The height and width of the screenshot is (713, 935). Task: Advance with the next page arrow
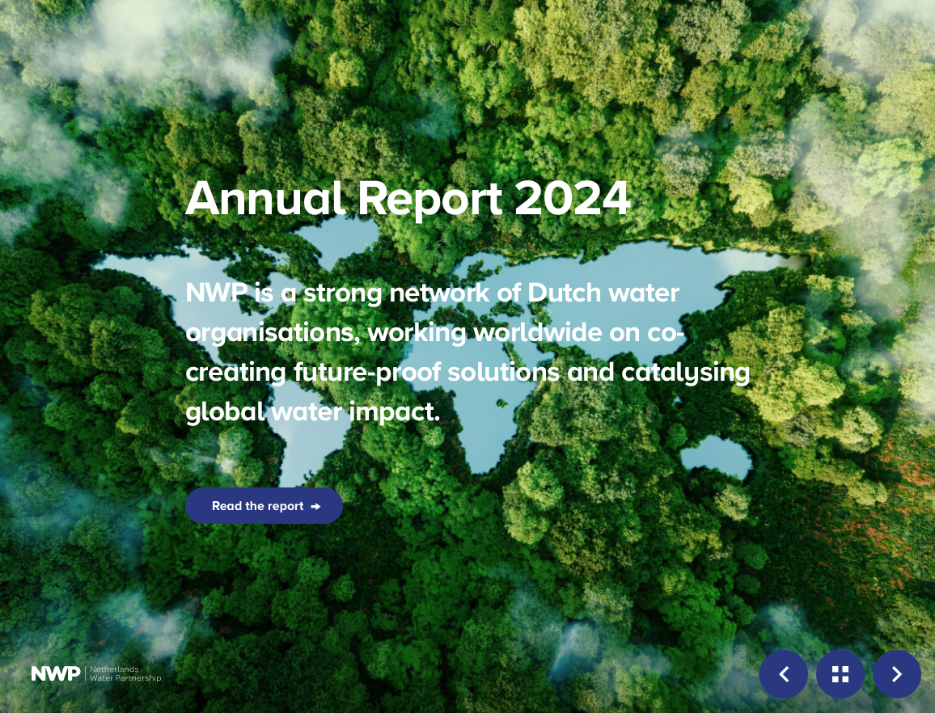897,674
